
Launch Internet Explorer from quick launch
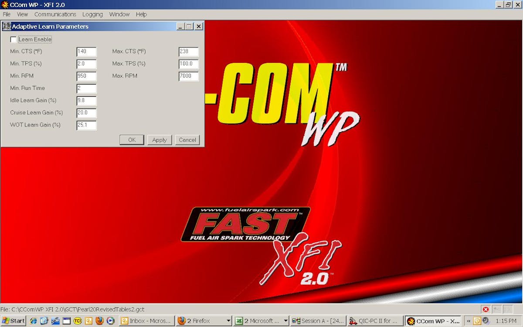pyautogui.click(x=33, y=321)
